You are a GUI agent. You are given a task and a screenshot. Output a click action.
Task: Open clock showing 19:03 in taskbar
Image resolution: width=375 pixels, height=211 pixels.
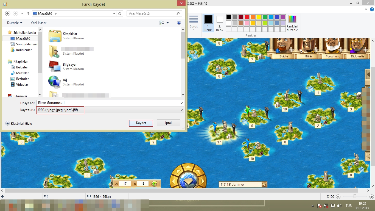(362, 206)
